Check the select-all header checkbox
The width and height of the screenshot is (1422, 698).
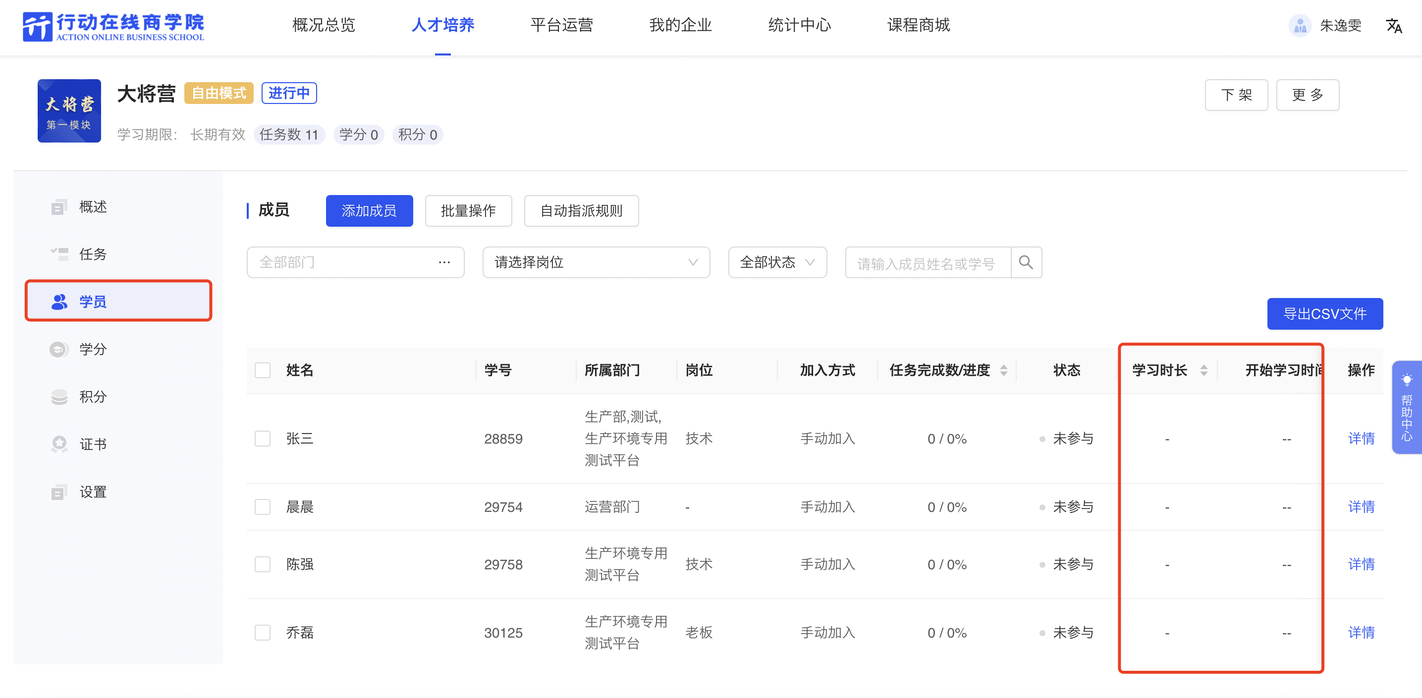(263, 370)
